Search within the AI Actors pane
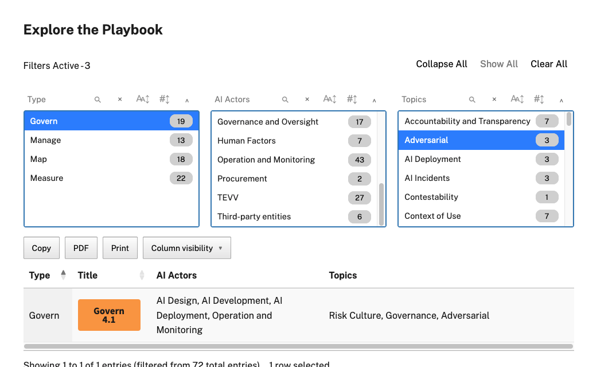This screenshot has width=616, height=367. [x=285, y=99]
